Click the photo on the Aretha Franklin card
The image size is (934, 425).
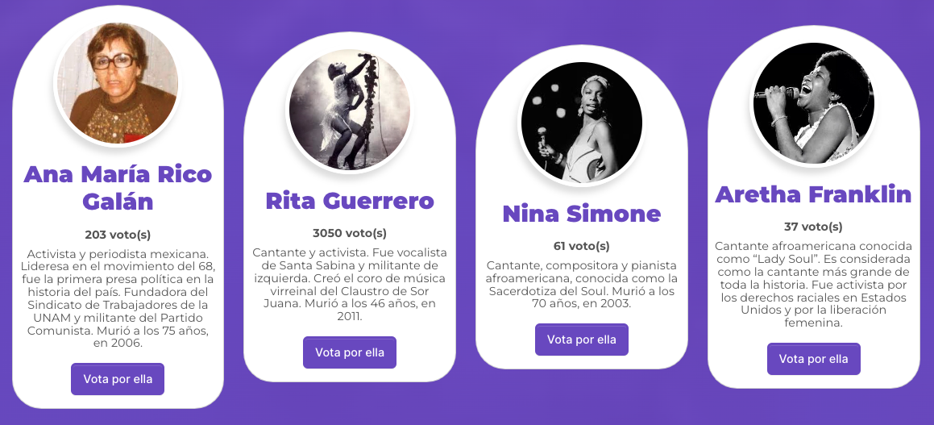[x=813, y=103]
